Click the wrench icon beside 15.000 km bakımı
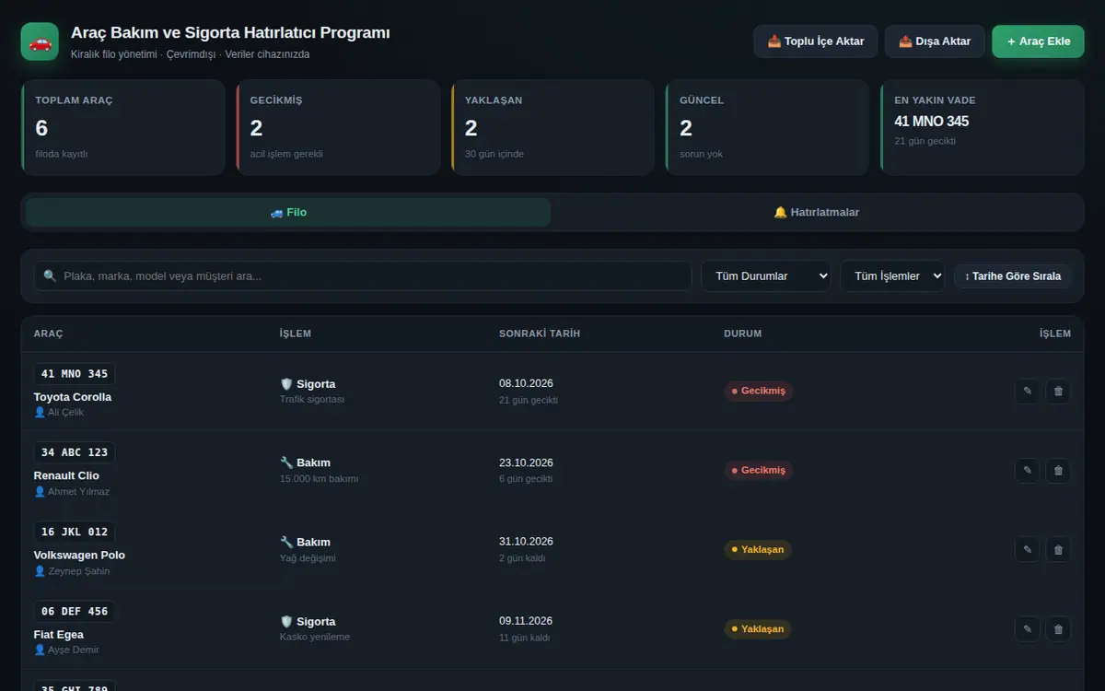Screen dimensions: 1105x691 (x=286, y=463)
